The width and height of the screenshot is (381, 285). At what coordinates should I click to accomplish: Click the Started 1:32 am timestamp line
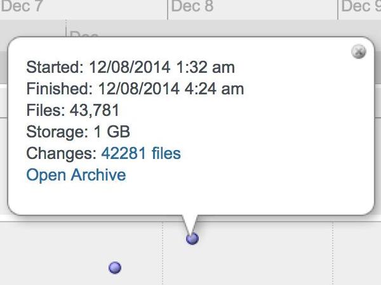(130, 67)
